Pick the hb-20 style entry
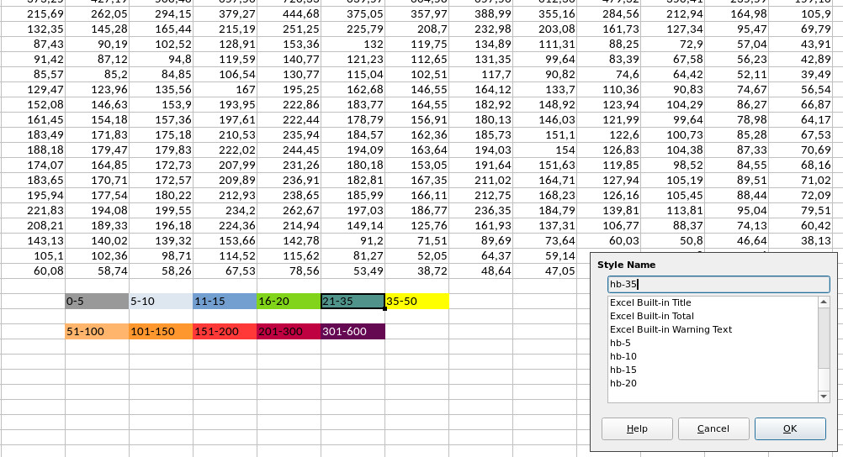Screen dimensions: 843x457 pyautogui.click(x=623, y=383)
